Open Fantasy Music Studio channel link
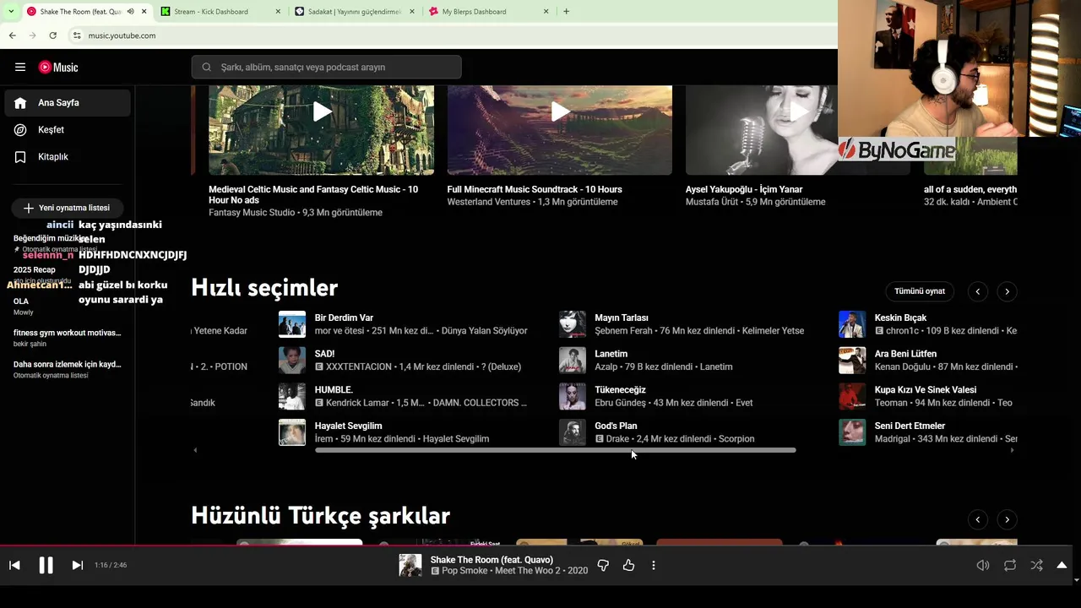 click(x=251, y=213)
